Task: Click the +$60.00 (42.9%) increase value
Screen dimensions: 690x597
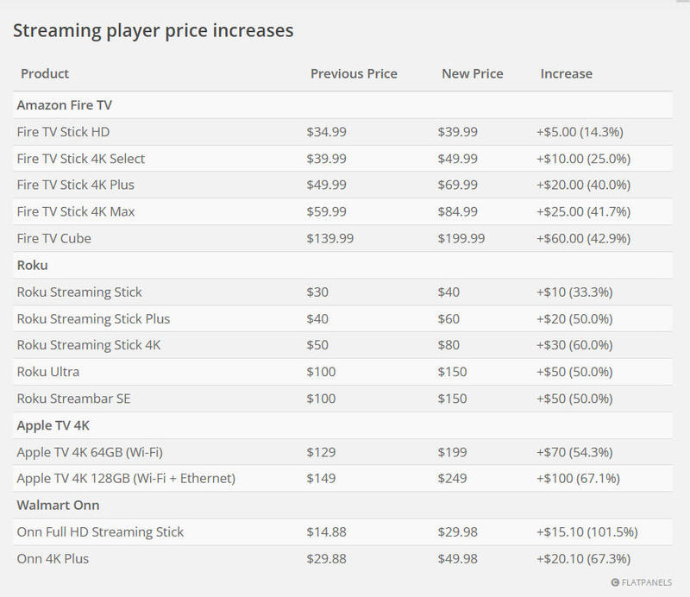Action: click(584, 239)
